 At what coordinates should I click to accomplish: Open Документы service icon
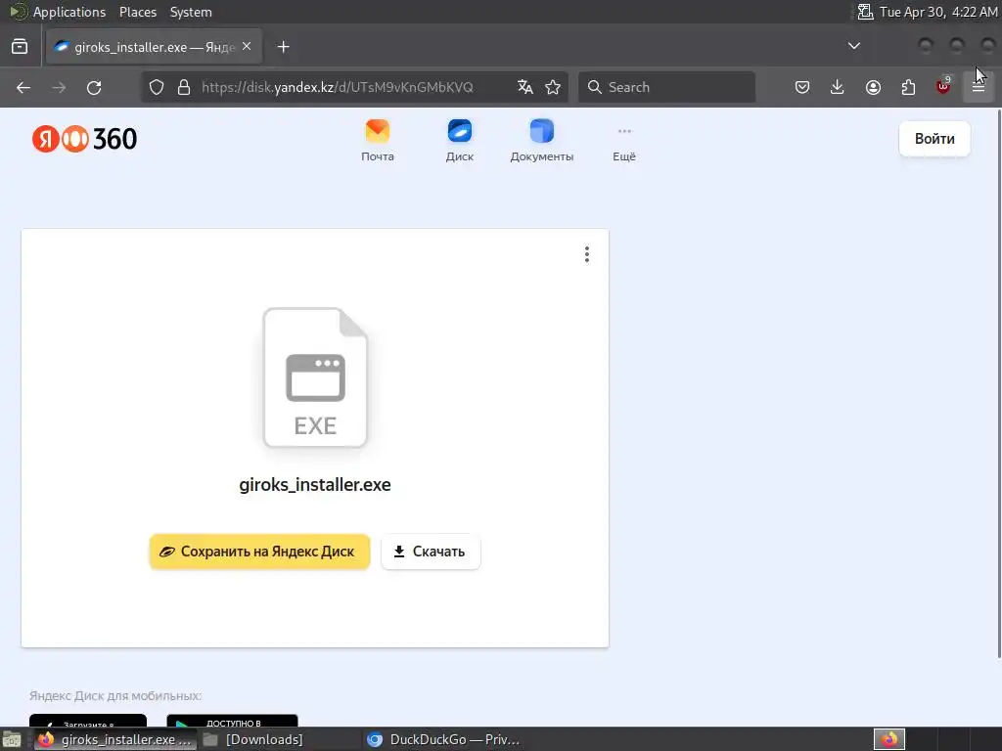point(542,141)
